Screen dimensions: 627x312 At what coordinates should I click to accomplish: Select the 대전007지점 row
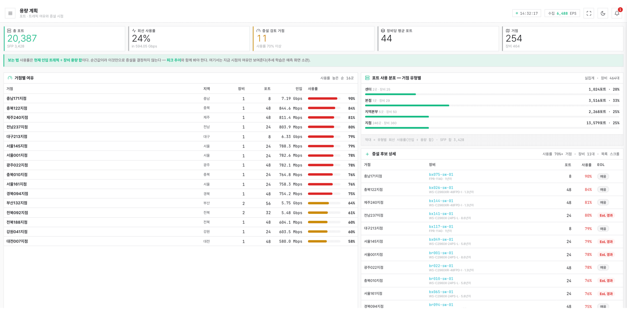[181, 241]
